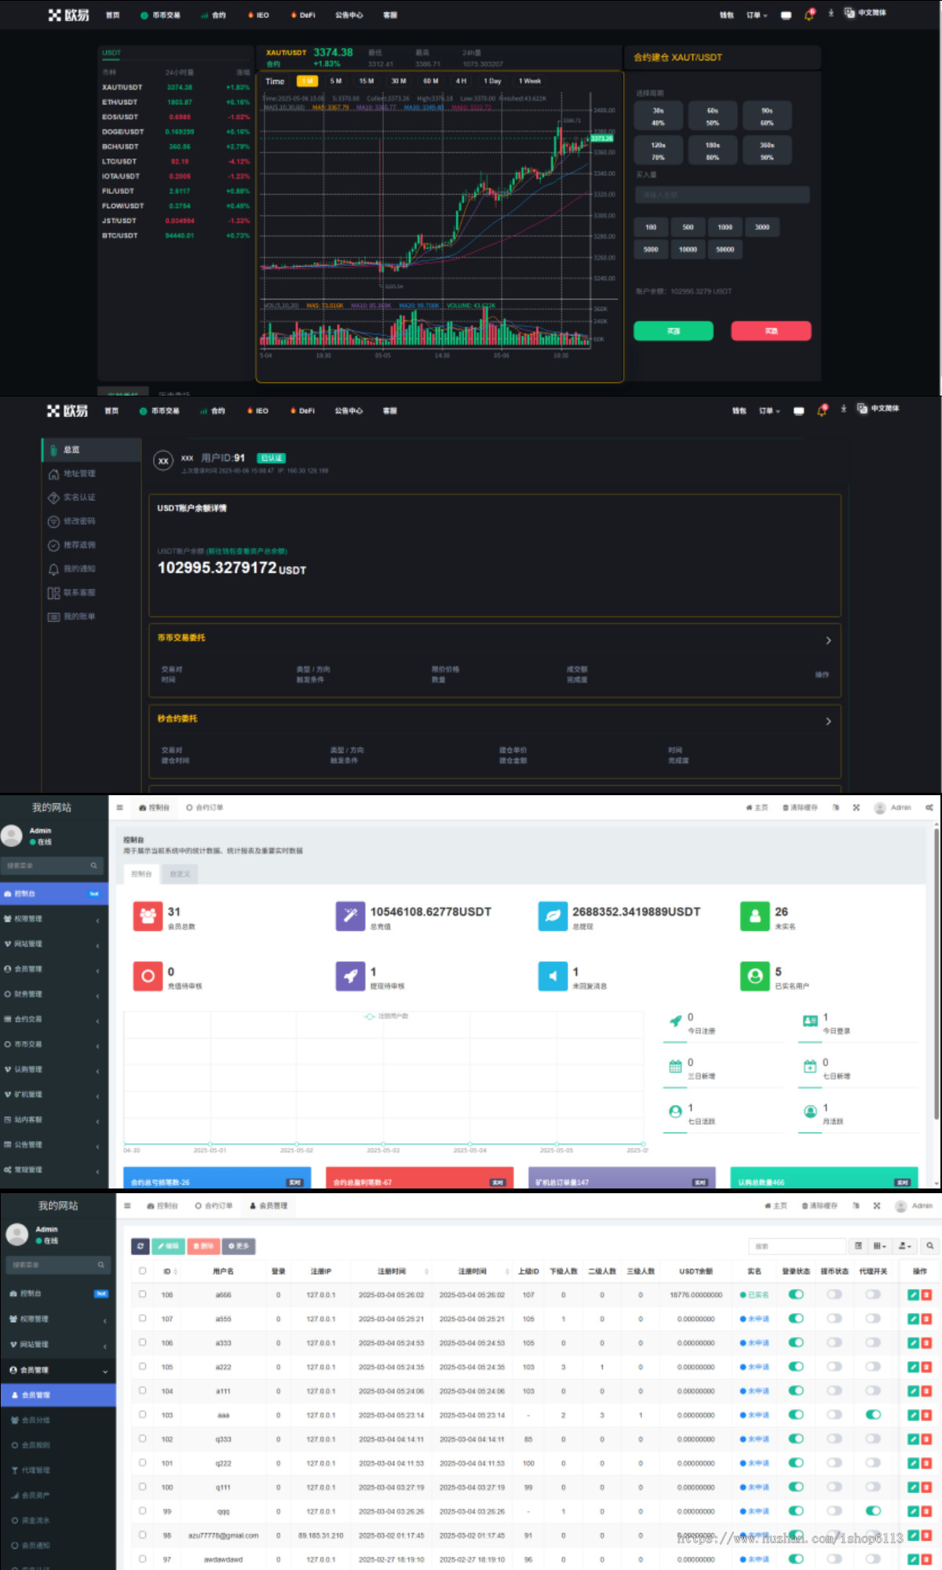
Task: Check the row checkbox for ID 105
Action: pos(142,1367)
